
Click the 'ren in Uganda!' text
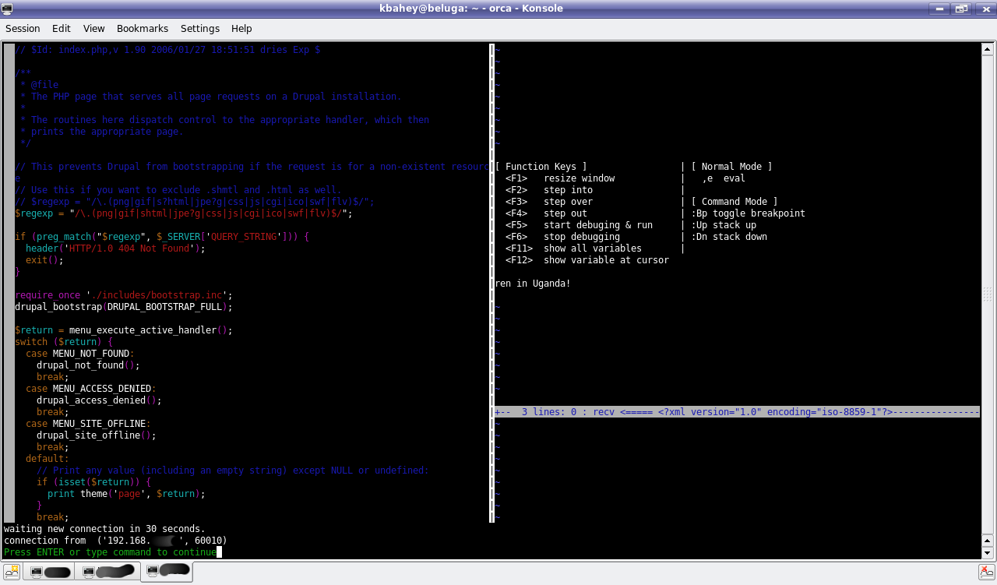tap(533, 284)
